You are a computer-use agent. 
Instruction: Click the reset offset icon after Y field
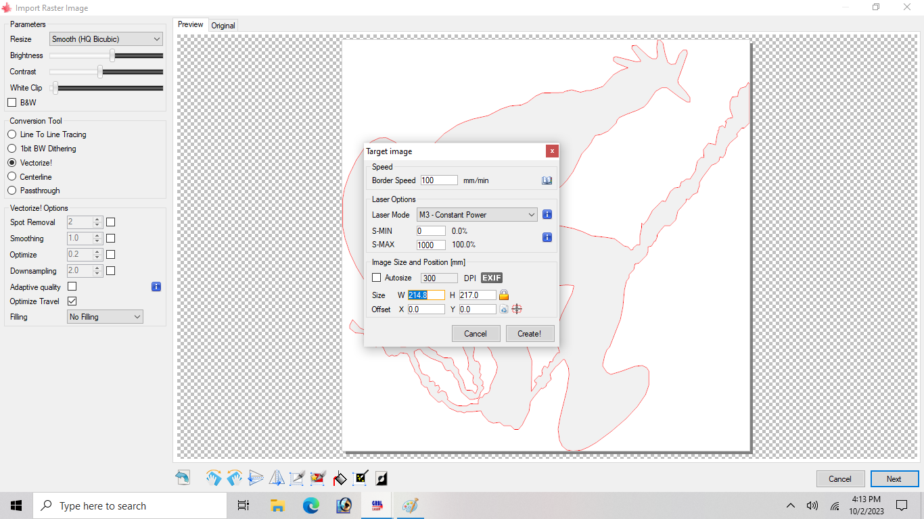(x=503, y=309)
